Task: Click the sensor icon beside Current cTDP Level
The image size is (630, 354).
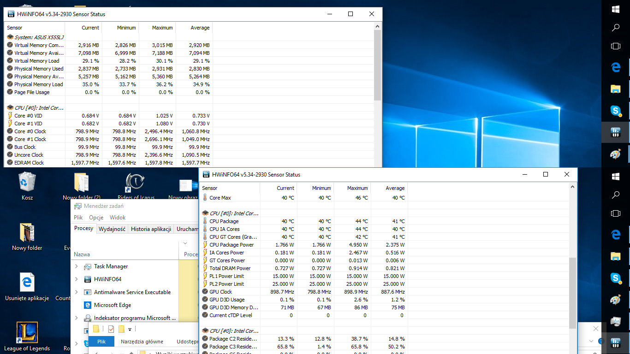Action: coord(205,315)
